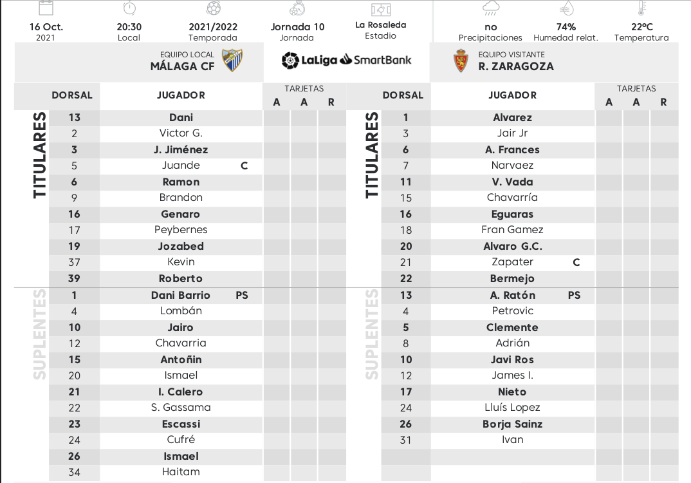
Task: Click the Jornada 10 matchday icon
Action: (x=297, y=8)
